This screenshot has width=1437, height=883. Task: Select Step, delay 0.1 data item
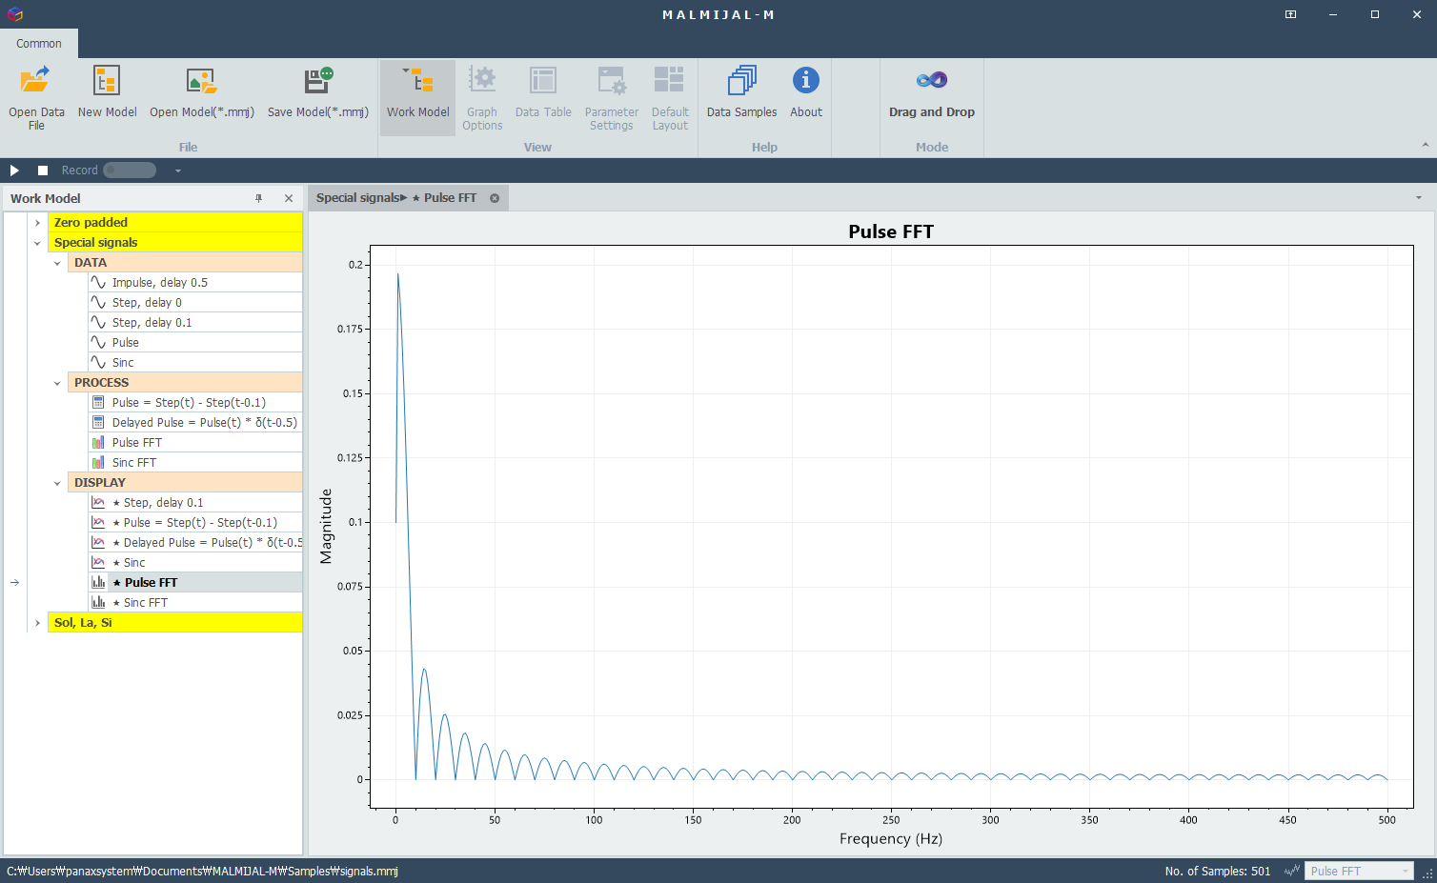pos(195,323)
